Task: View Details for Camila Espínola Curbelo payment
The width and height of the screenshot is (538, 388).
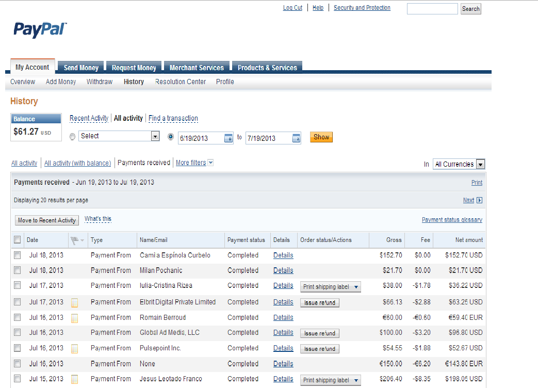Action: (x=283, y=255)
